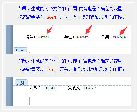Click the 编号 label in the header
This screenshot has width=137, height=112.
tap(29, 37)
